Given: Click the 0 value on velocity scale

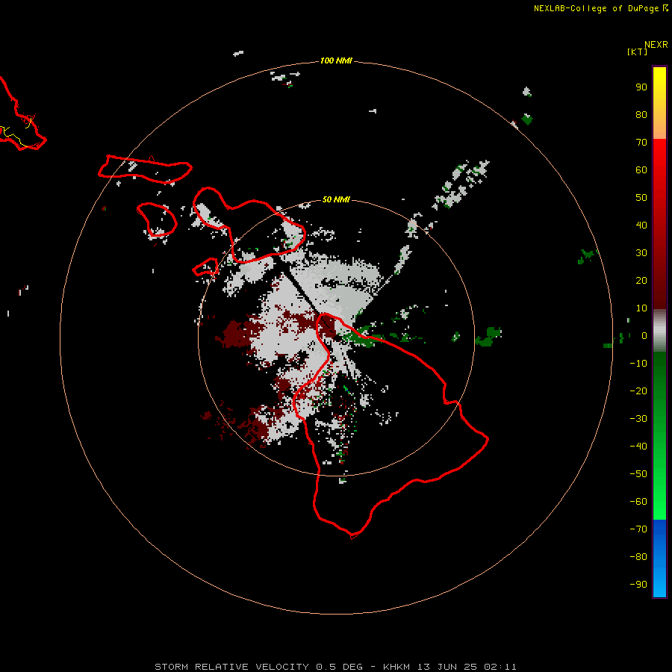Looking at the screenshot, I should 644,335.
